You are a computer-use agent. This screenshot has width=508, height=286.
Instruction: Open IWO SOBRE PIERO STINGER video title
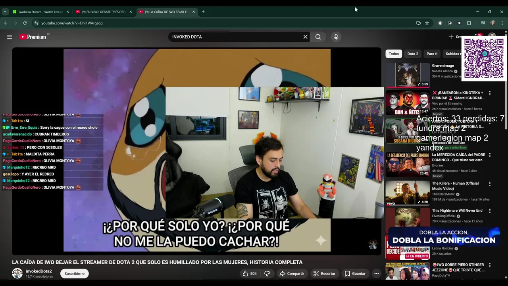point(458,267)
